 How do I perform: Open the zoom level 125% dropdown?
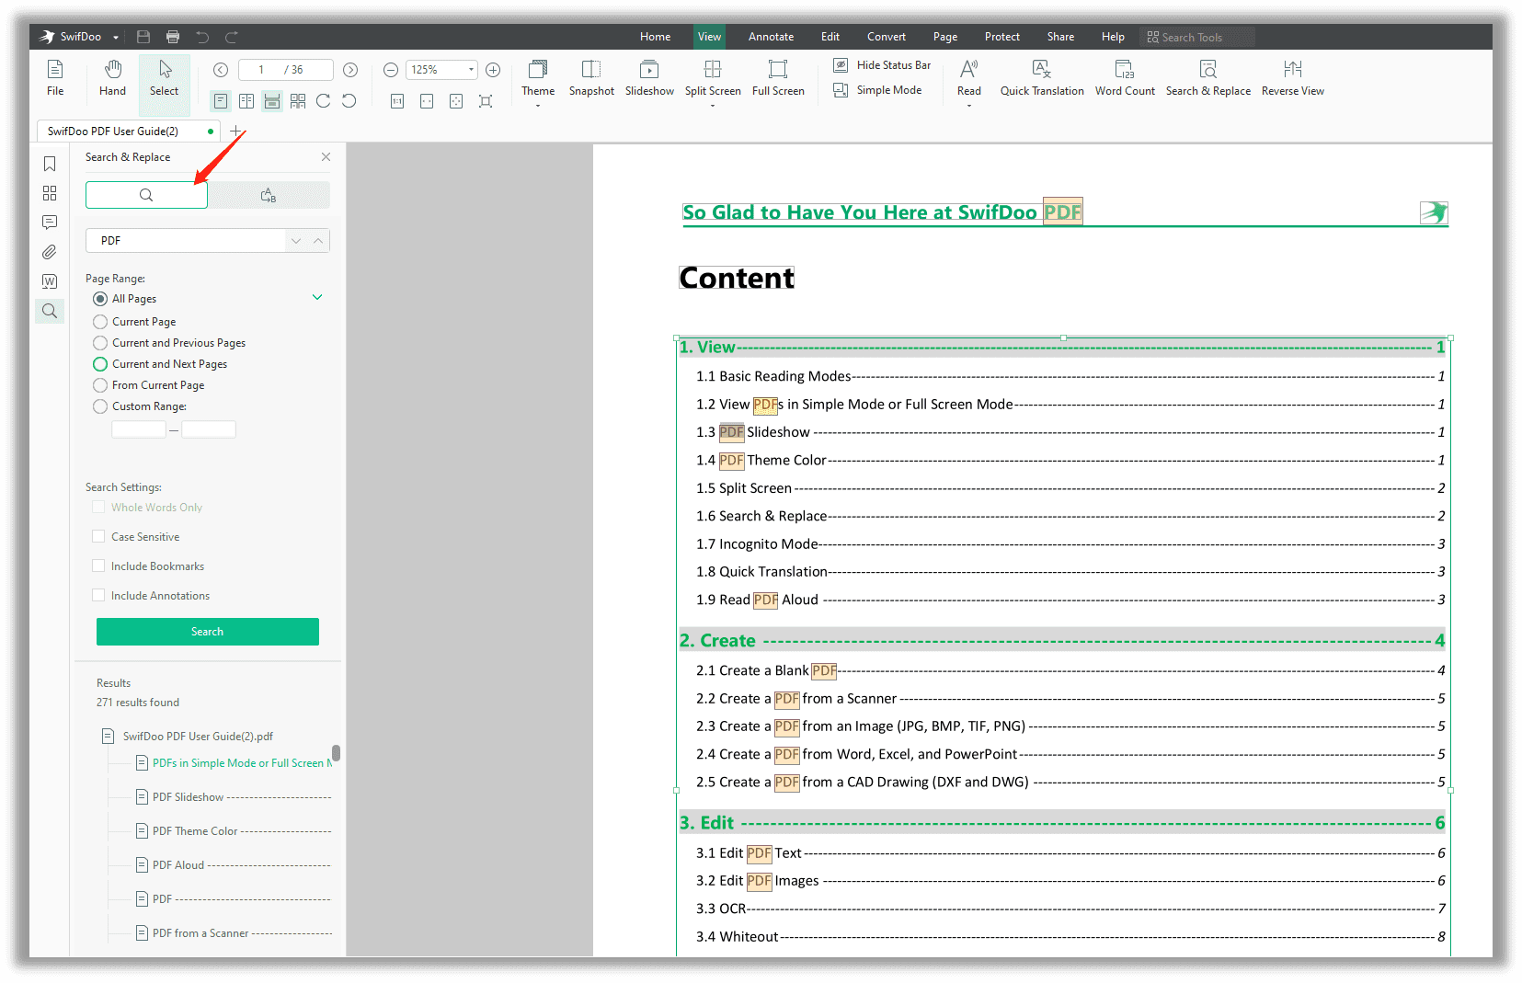click(471, 70)
